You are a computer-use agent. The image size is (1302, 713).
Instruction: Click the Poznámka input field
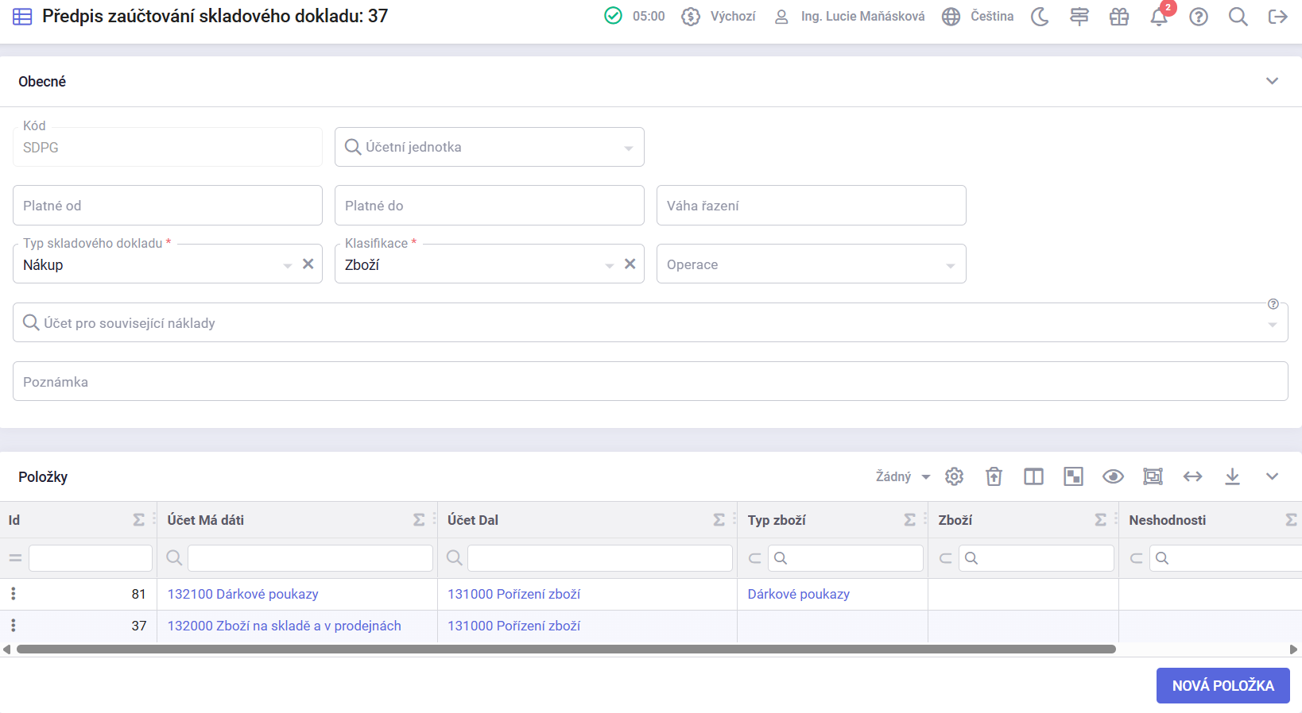650,382
